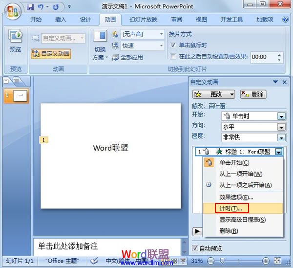Toggle the 单击鼠标时 checkbox
Image resolution: width=293 pixels, height=268 pixels.
point(173,45)
